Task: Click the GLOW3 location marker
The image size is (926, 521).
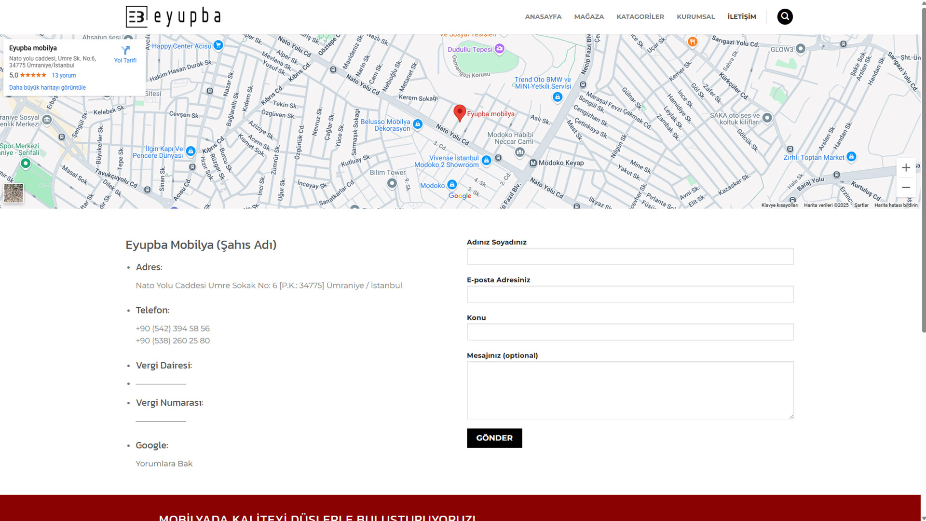Action: coord(801,49)
